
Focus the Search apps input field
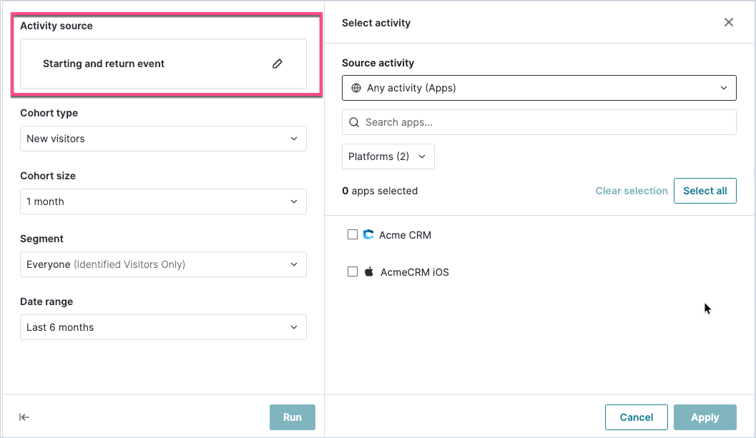pos(539,122)
